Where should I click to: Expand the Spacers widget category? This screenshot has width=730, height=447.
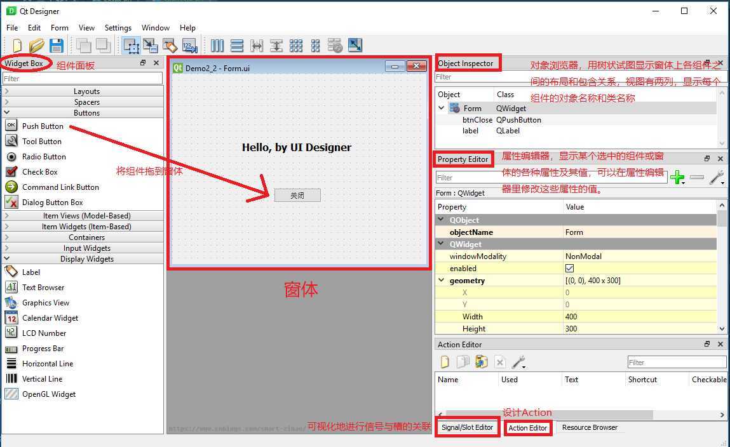pos(6,102)
